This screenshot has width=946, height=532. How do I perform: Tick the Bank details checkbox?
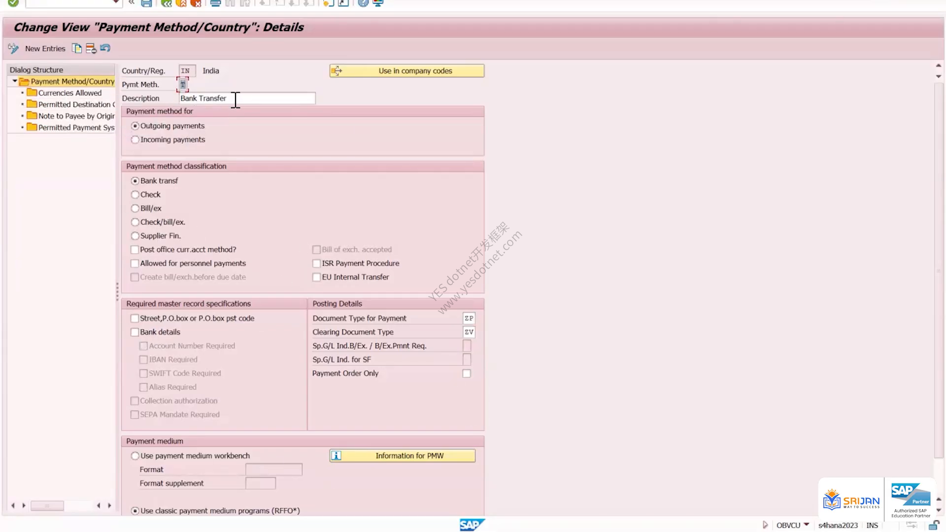pyautogui.click(x=135, y=332)
